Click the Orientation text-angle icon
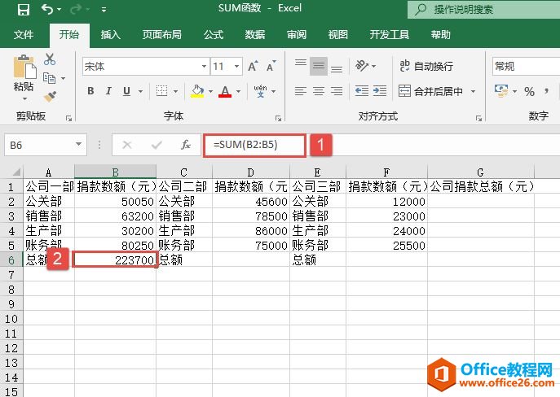This screenshot has height=397, width=560. [x=361, y=66]
